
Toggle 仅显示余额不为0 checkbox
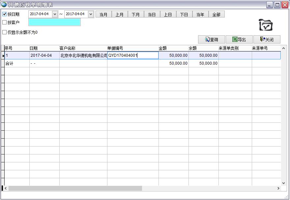(5, 32)
